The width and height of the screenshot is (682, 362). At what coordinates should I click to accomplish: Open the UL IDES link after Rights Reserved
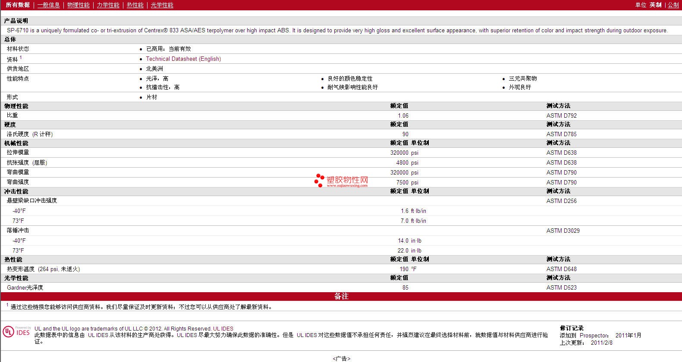tap(223, 329)
